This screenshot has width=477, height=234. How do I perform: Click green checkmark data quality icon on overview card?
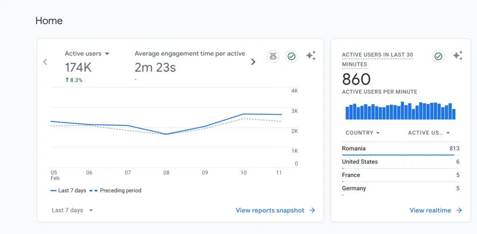tap(292, 56)
